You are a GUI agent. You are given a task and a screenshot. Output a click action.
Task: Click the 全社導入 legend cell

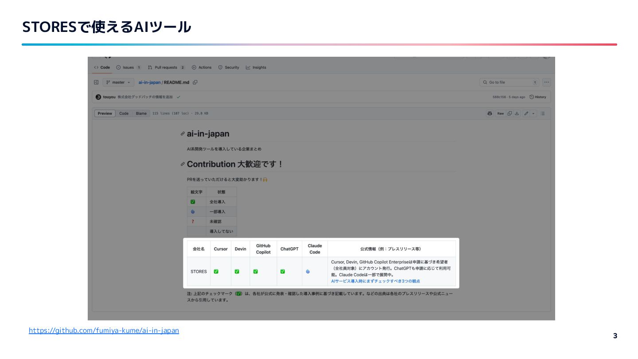pos(221,202)
